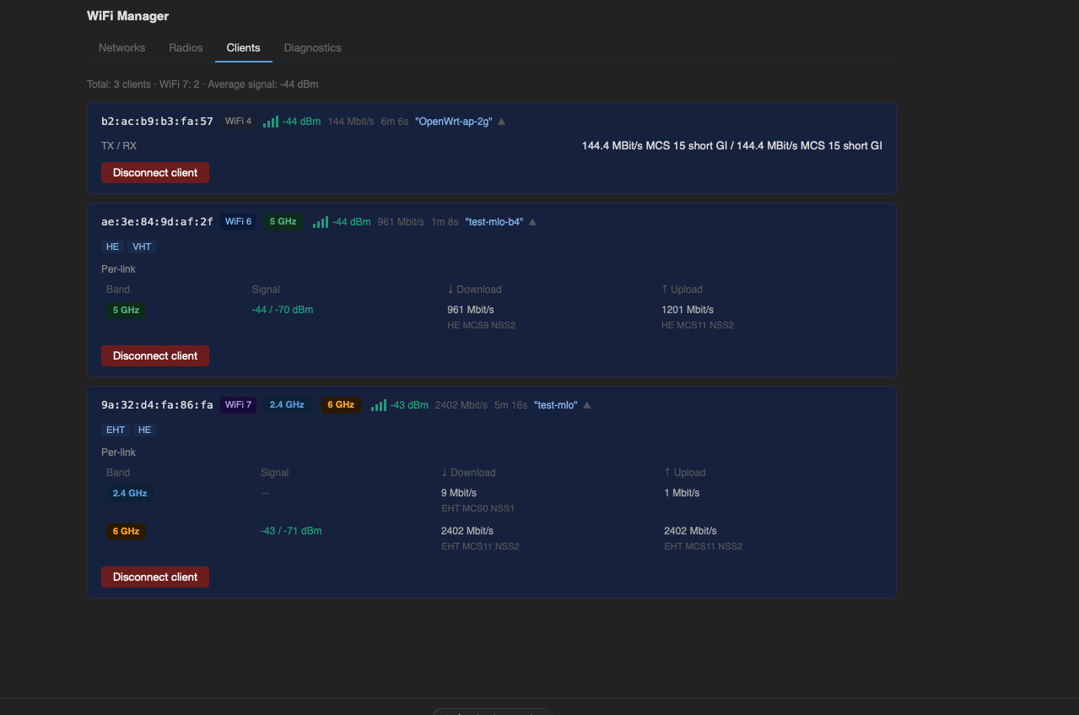Click the 1 Mbit/s upload value
The width and height of the screenshot is (1079, 715).
682,493
